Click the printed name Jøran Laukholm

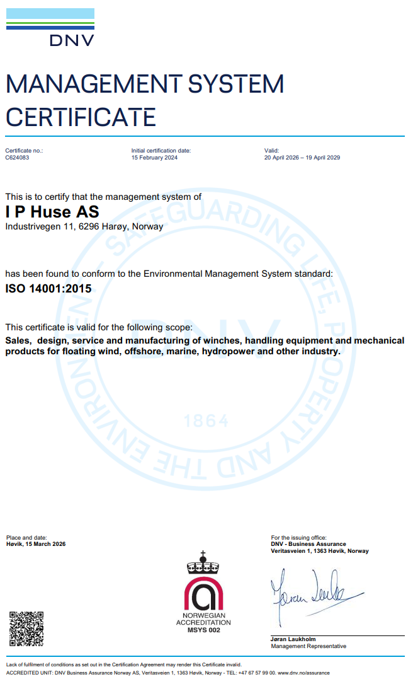point(293,639)
